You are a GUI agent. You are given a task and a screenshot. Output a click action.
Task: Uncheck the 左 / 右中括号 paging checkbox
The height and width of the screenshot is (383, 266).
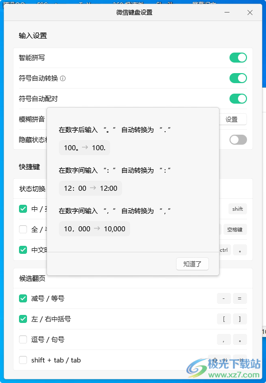[x=23, y=319]
